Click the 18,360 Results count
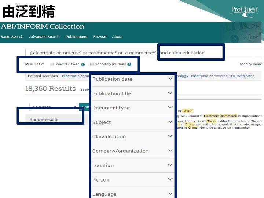Image resolution: width=264 pixels, height=198 pixels. pyautogui.click(x=51, y=89)
